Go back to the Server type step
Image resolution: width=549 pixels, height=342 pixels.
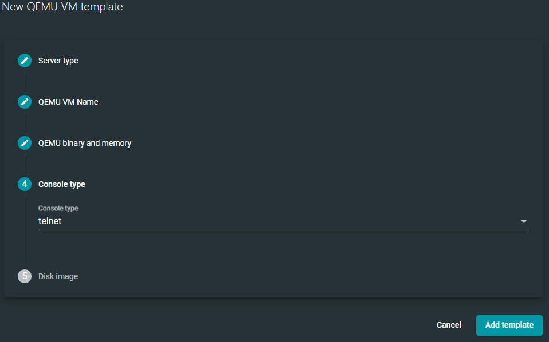pos(58,61)
